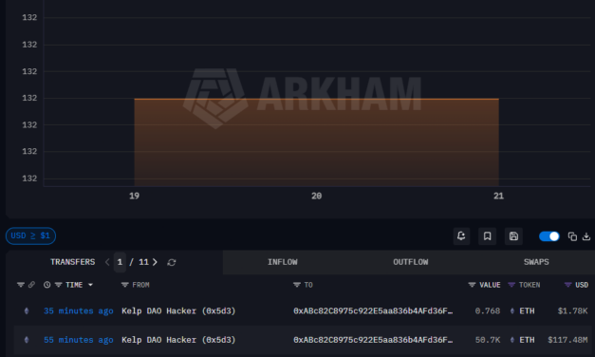Screen dimensions: 595x357
Task: Click the 0.768 value cell
Action: pos(488,311)
